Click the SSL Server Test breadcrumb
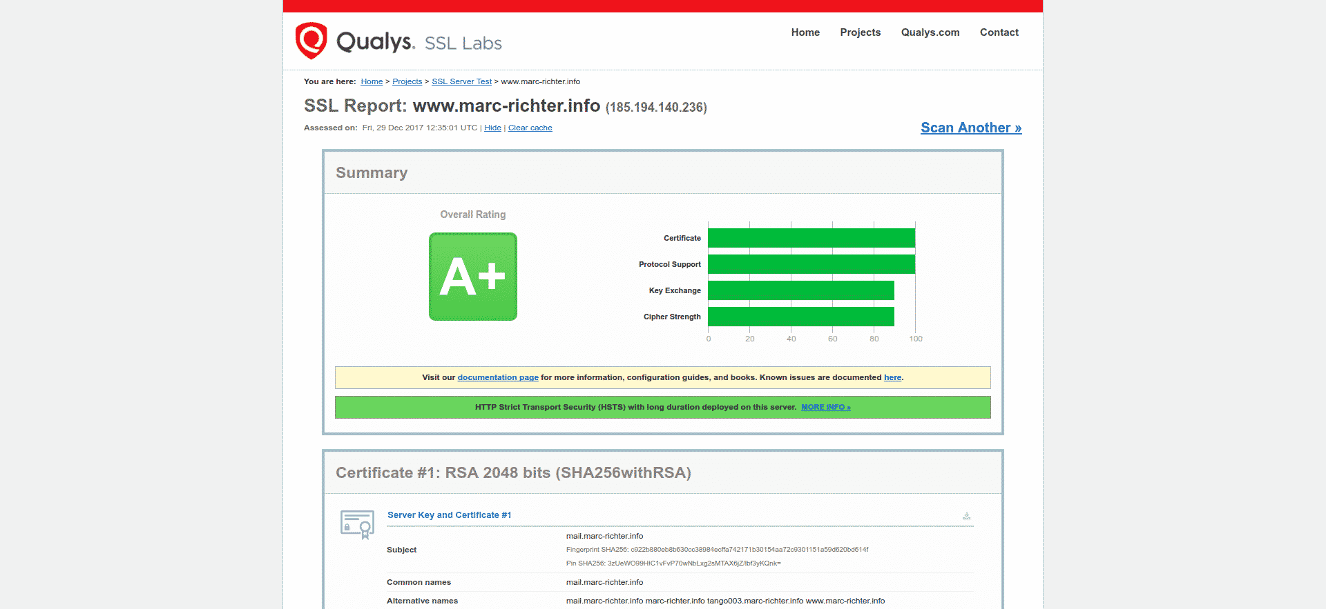1326x609 pixels. [x=461, y=81]
